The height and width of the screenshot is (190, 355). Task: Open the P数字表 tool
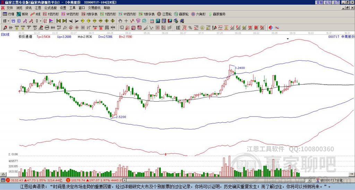90,14
